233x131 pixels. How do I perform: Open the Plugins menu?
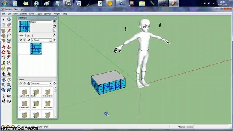57,14
